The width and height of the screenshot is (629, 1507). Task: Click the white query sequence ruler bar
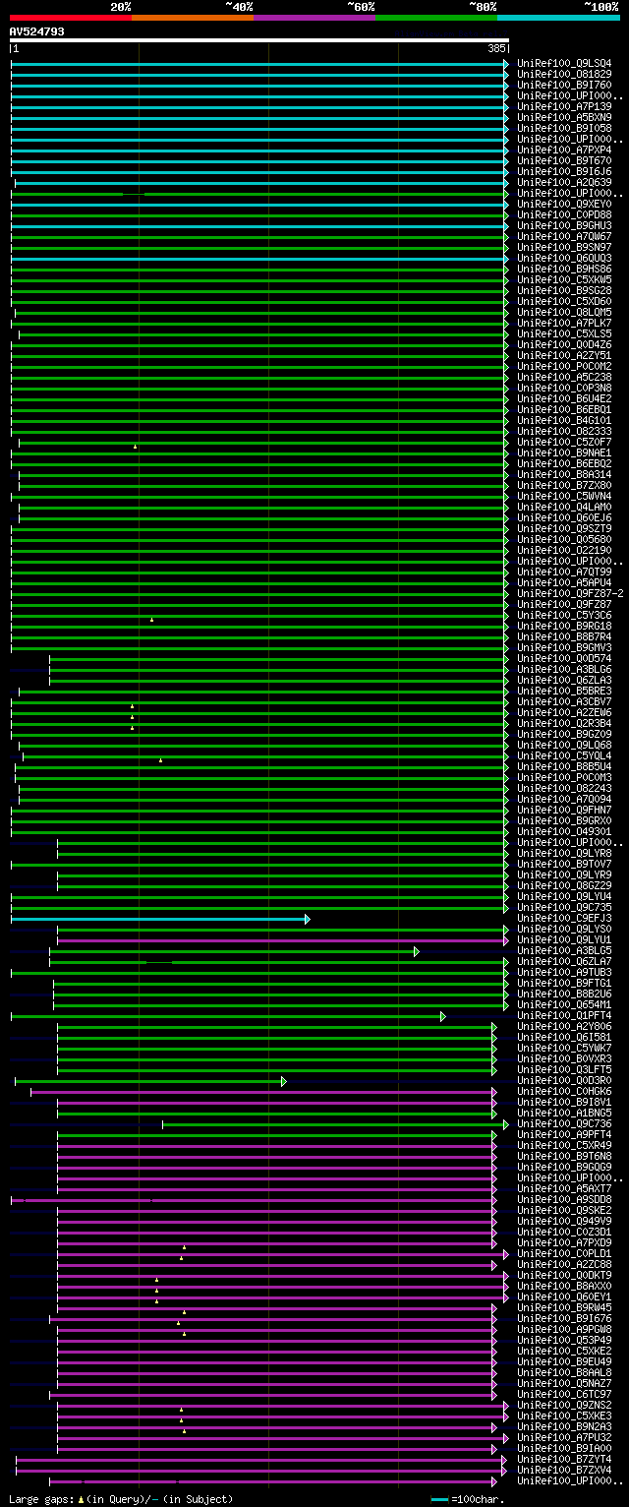coord(259,41)
